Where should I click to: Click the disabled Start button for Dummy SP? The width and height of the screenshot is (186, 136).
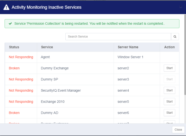[169, 79]
